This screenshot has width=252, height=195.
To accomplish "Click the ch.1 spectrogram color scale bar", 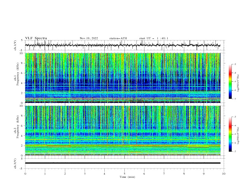I will click(230, 82).
